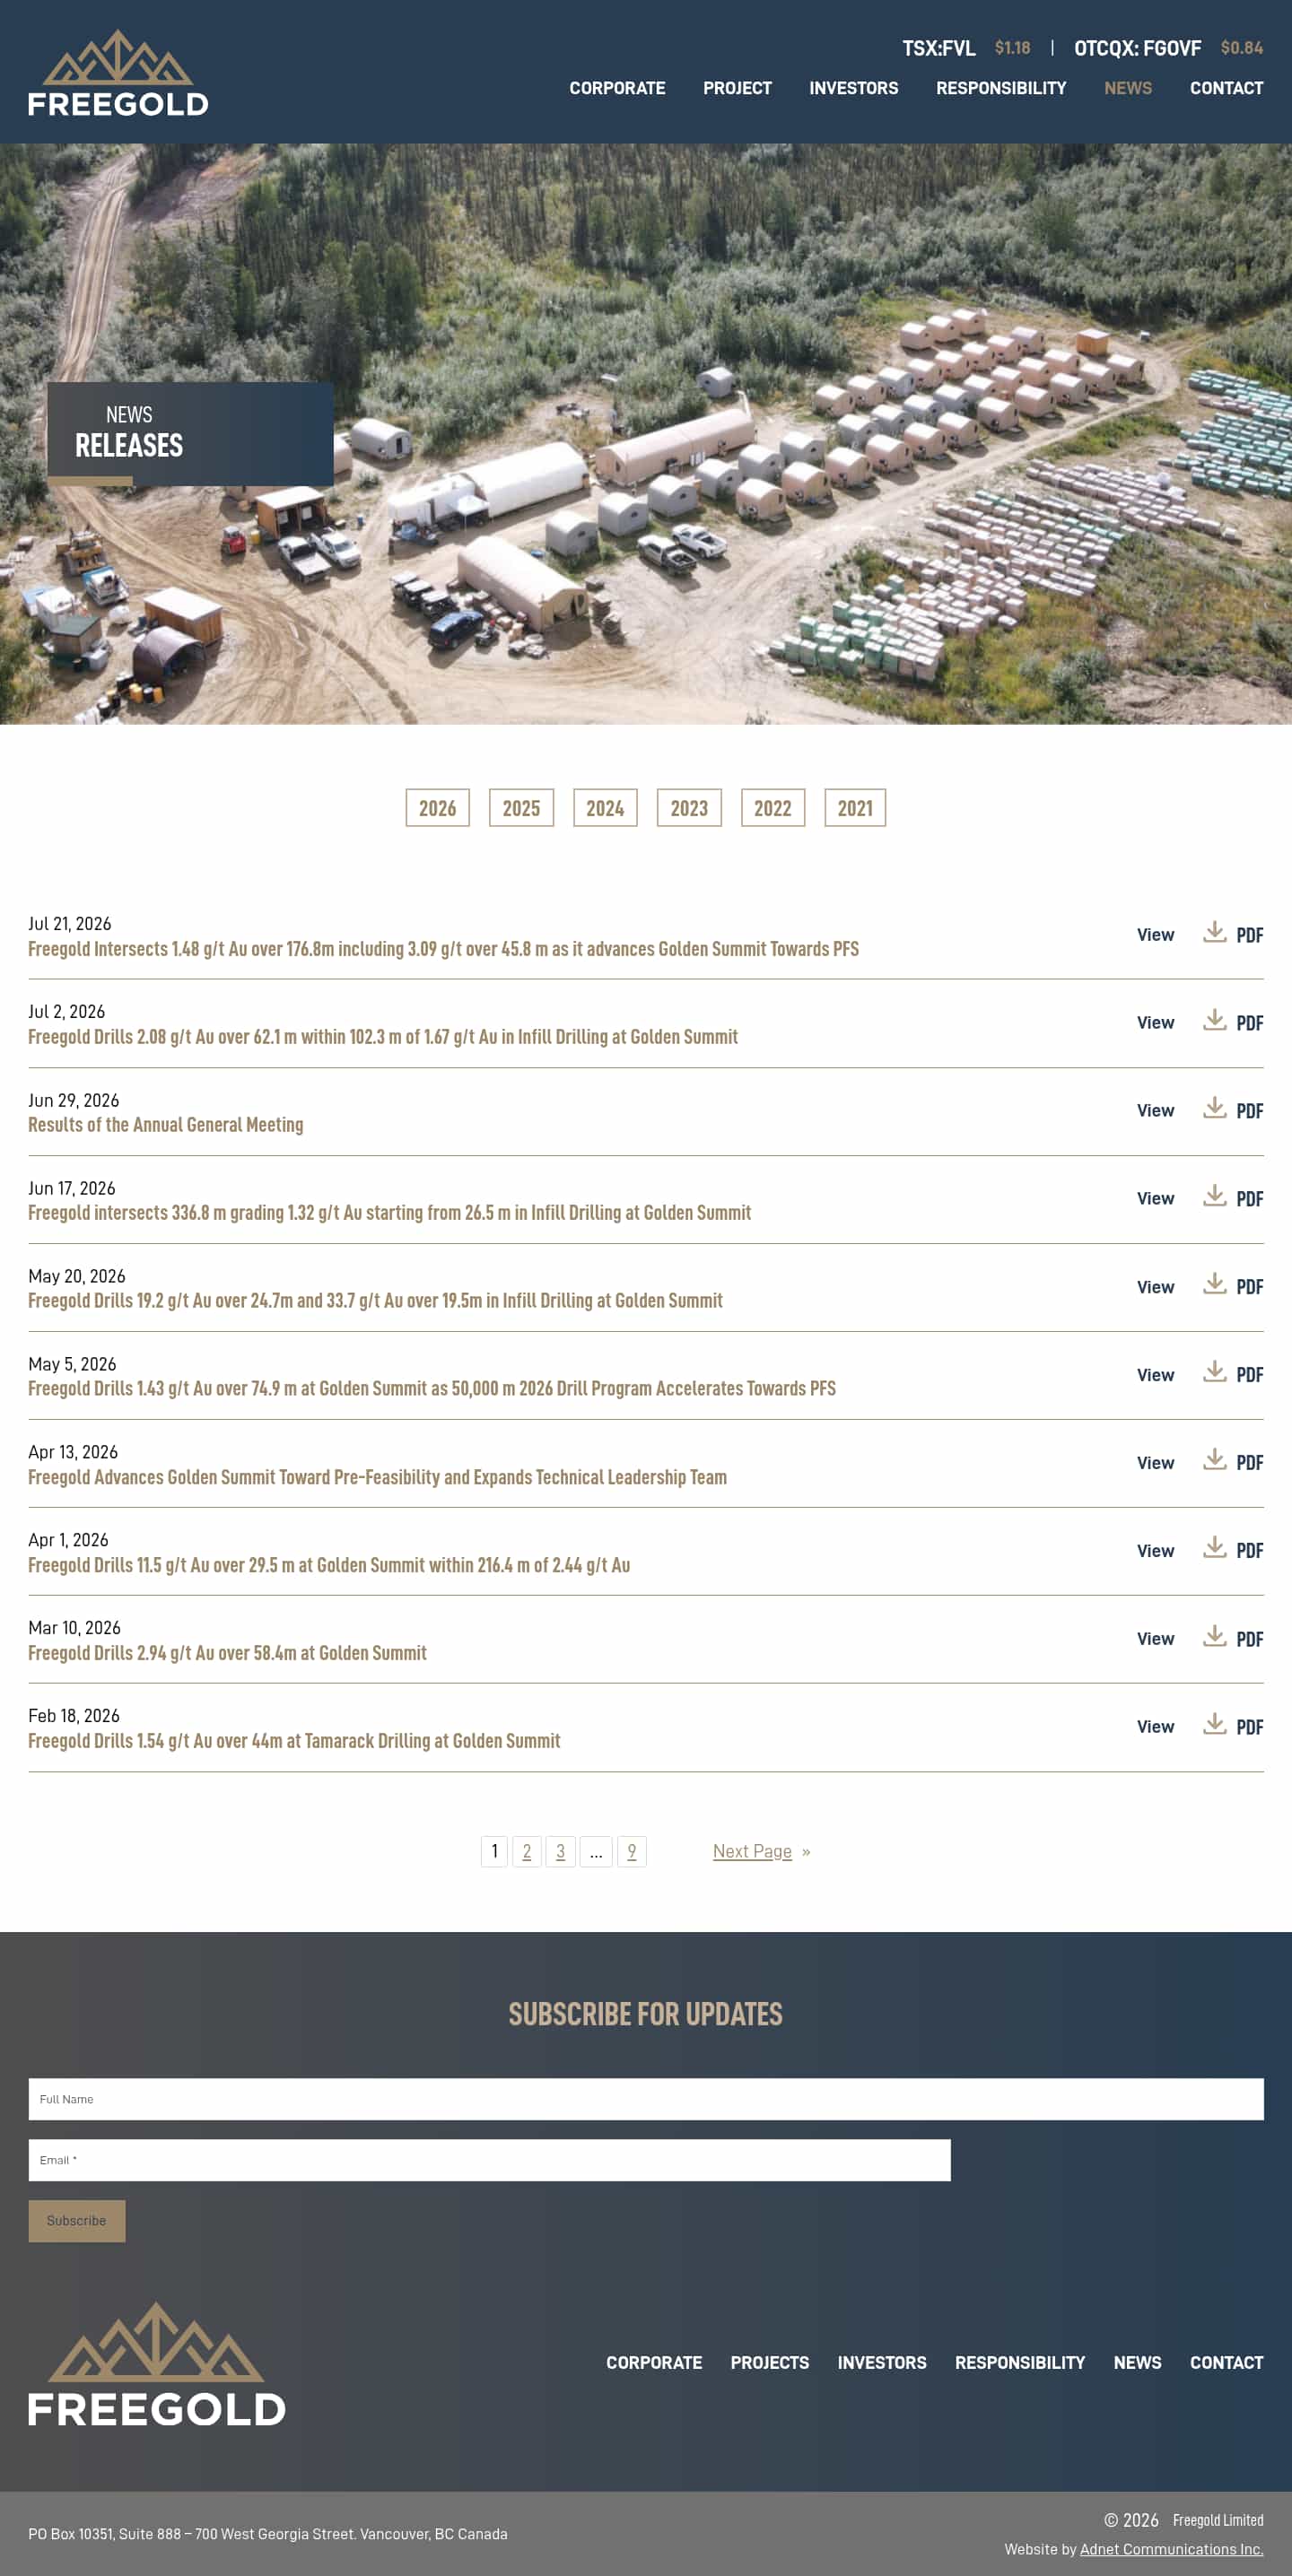
Task: View the Apr 1, 2026 news release
Action: coord(1155,1551)
